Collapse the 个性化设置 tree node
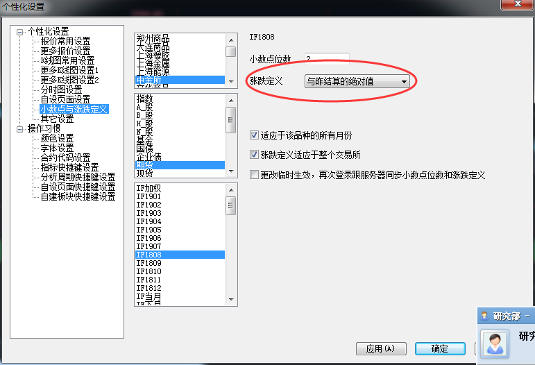The image size is (535, 365). point(20,32)
